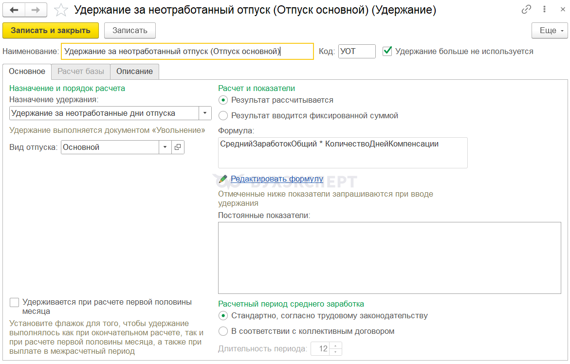This screenshot has height=364, width=570.
Task: Open the Вид отпуска selection form icon
Action: click(178, 147)
